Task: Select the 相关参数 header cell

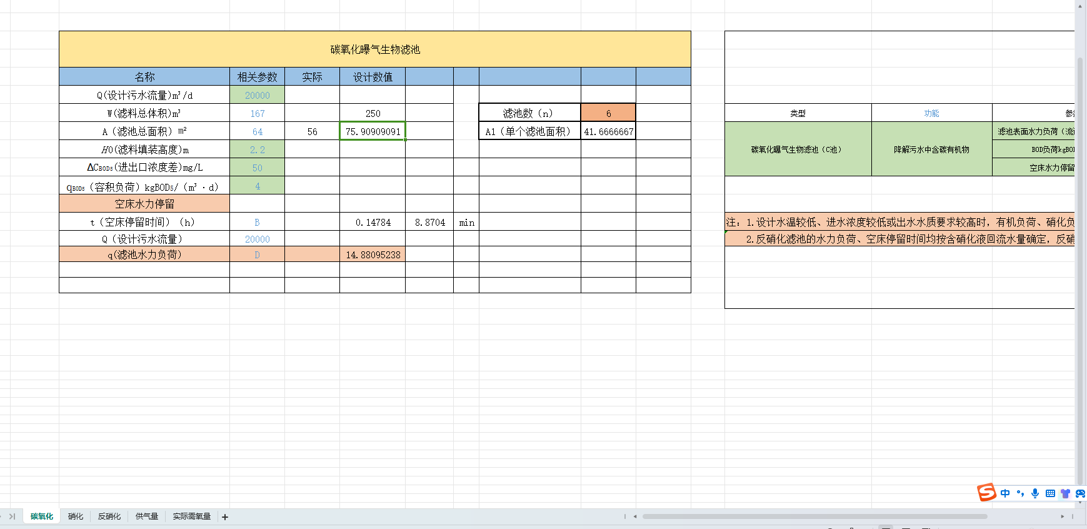Action: tap(258, 77)
